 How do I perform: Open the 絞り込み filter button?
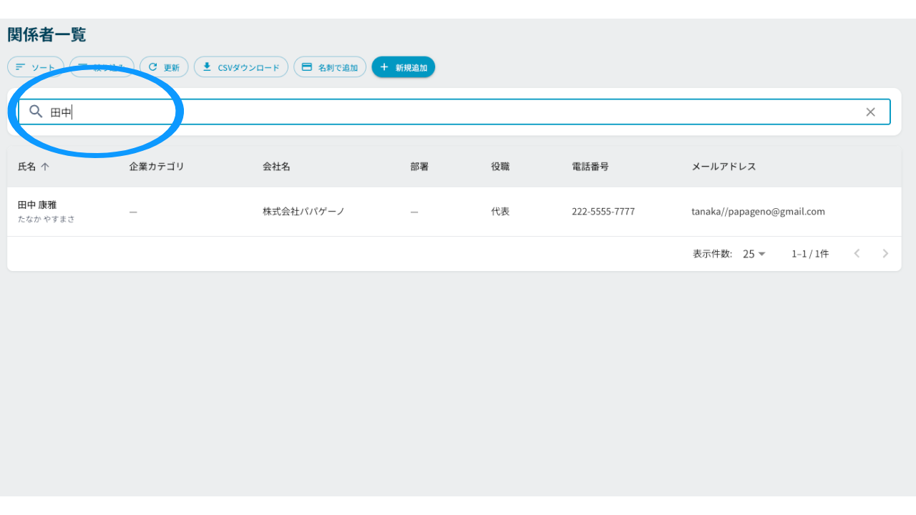(102, 67)
